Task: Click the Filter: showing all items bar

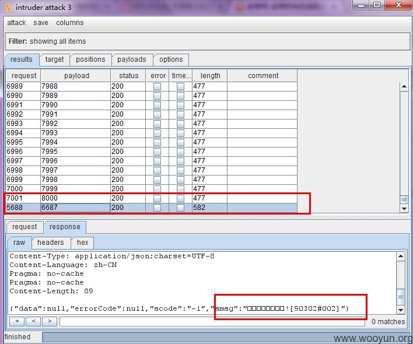Action: [x=207, y=41]
